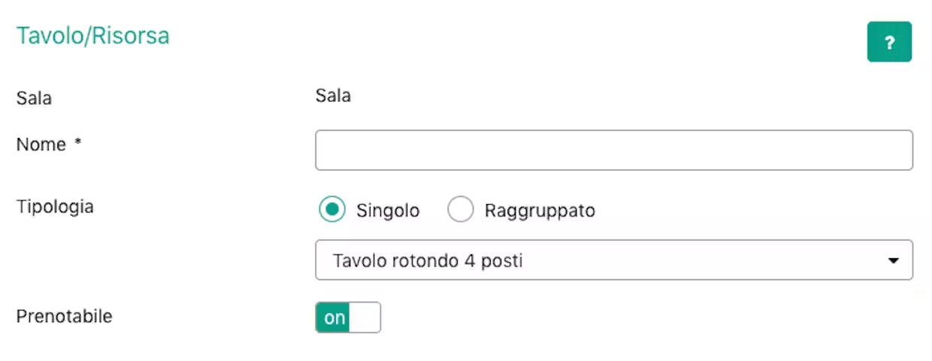Image resolution: width=932 pixels, height=361 pixels.
Task: Click the white knob of the Prenotabile switch
Action: click(365, 317)
